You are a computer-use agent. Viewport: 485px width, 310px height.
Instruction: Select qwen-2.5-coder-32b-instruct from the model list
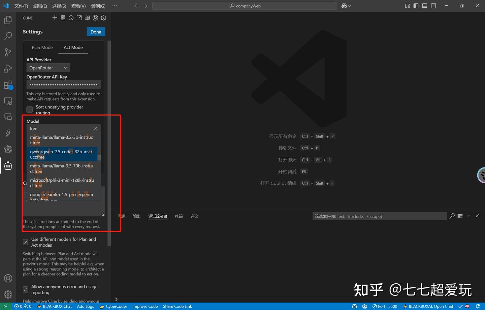[61, 154]
